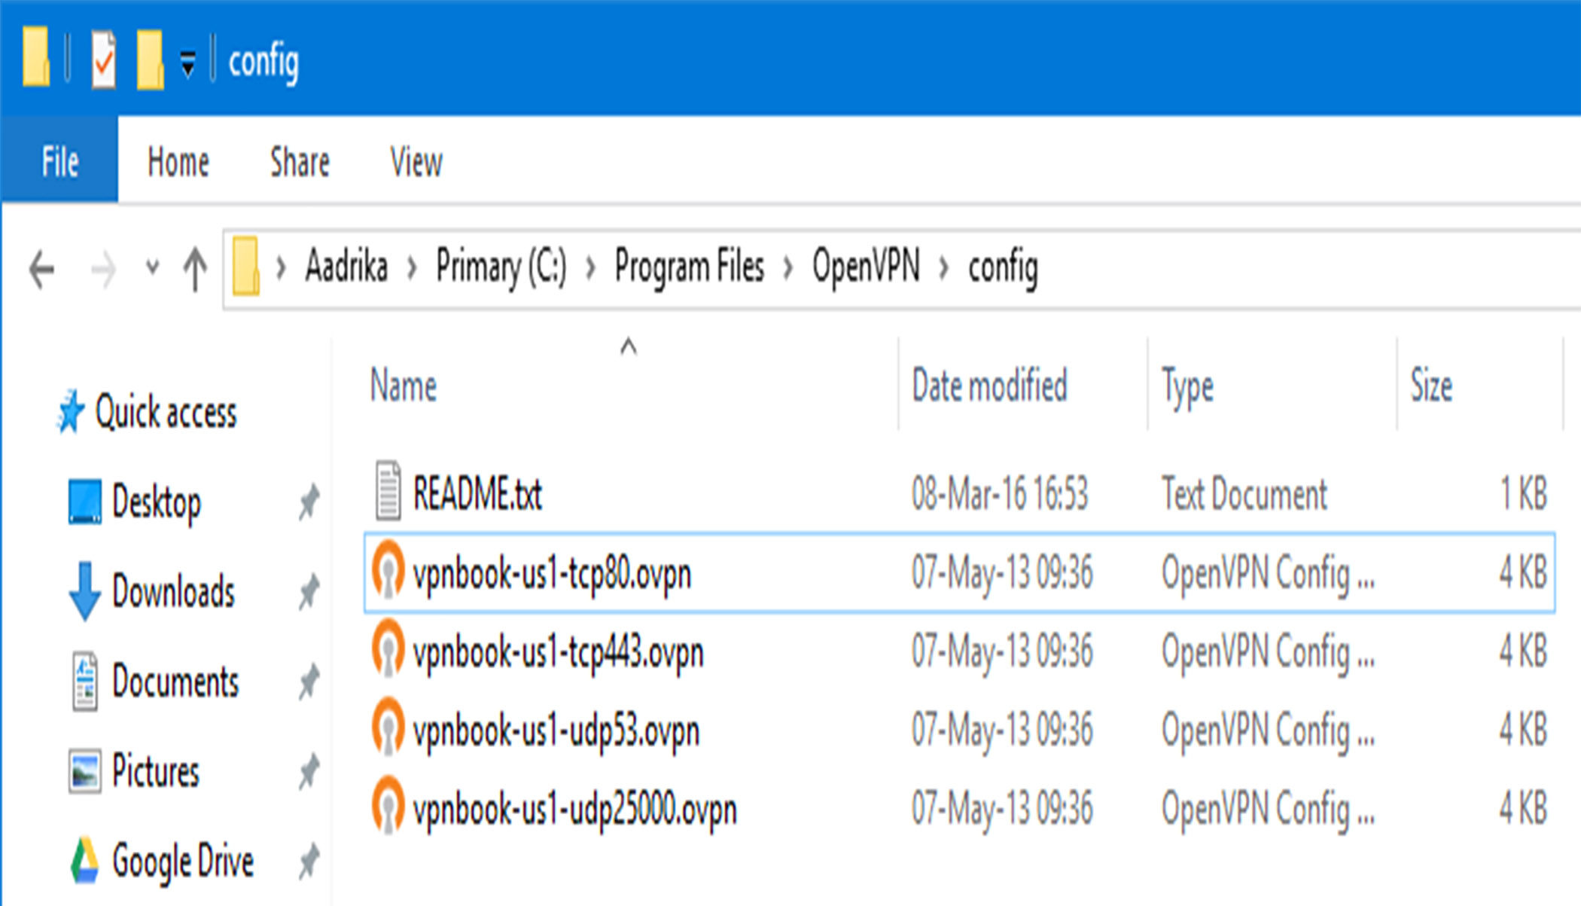The width and height of the screenshot is (1581, 906).
Task: Click the New folder icon in title bar
Action: tap(150, 59)
